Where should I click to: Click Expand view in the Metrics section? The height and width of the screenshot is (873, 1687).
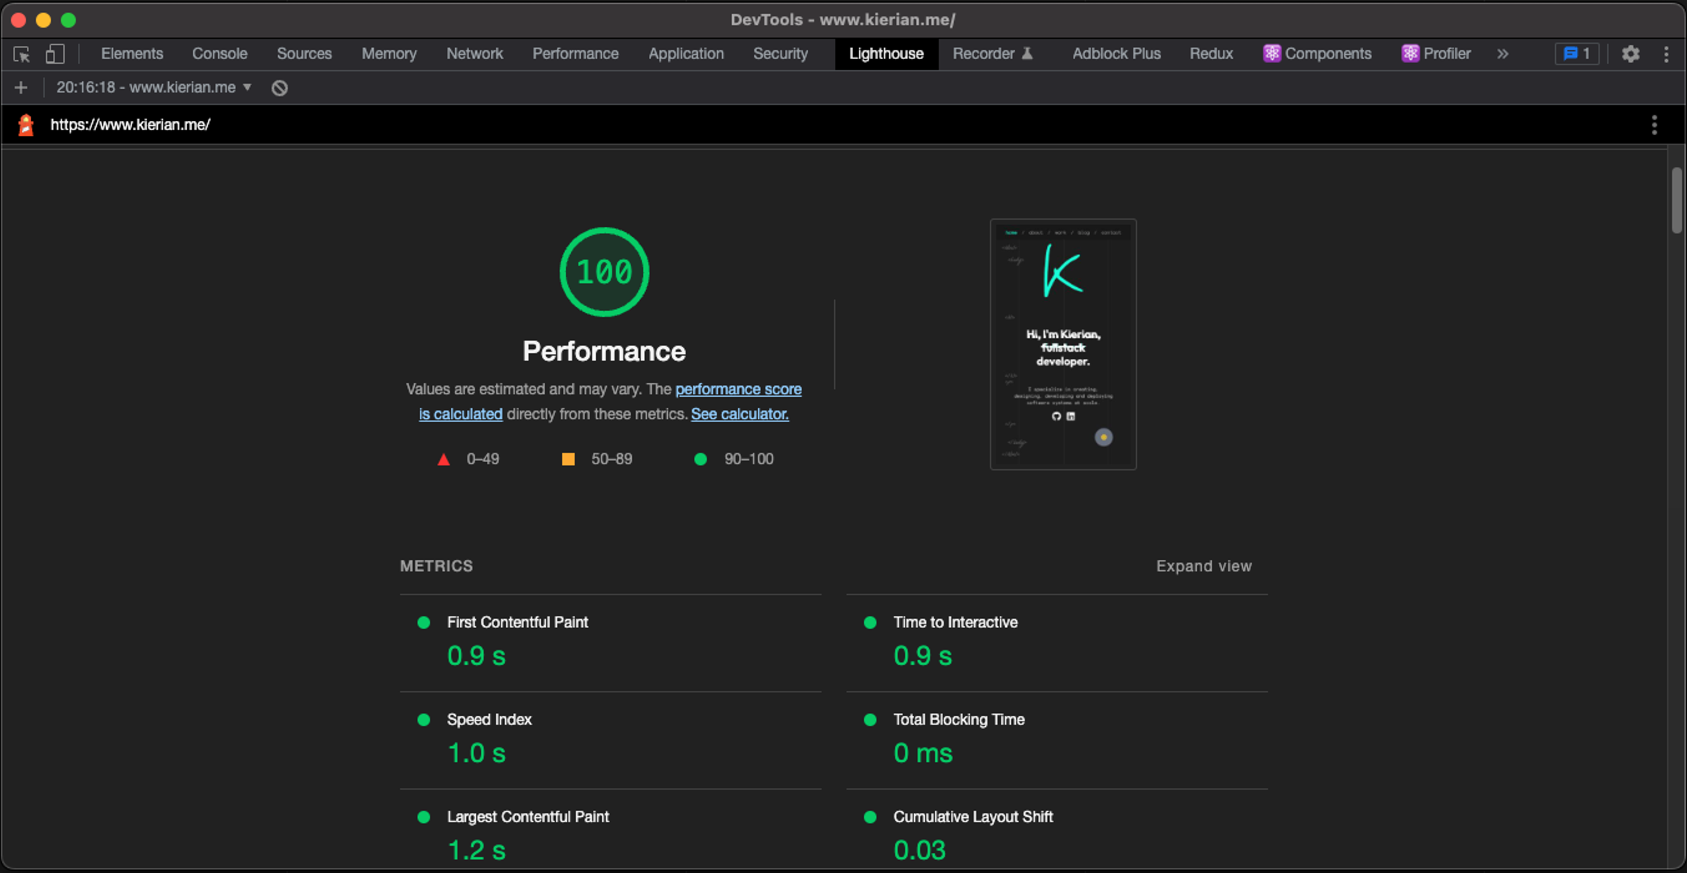point(1203,566)
